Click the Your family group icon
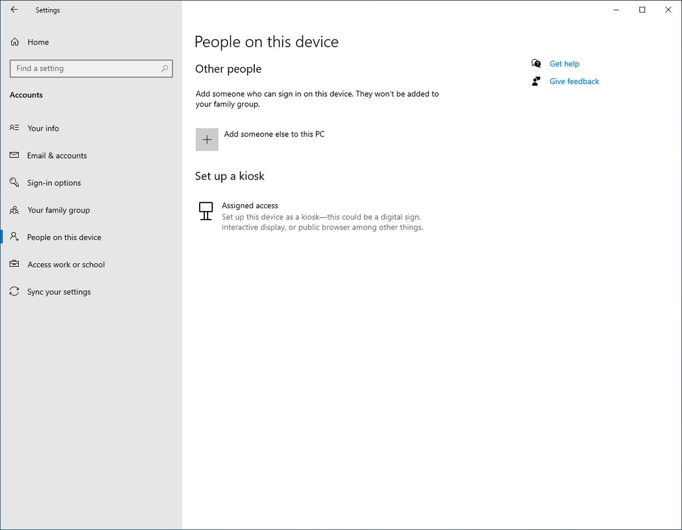The height and width of the screenshot is (530, 682). tap(14, 210)
